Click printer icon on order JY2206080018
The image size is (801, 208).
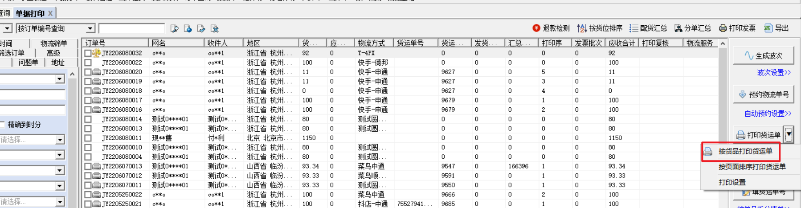(97, 90)
